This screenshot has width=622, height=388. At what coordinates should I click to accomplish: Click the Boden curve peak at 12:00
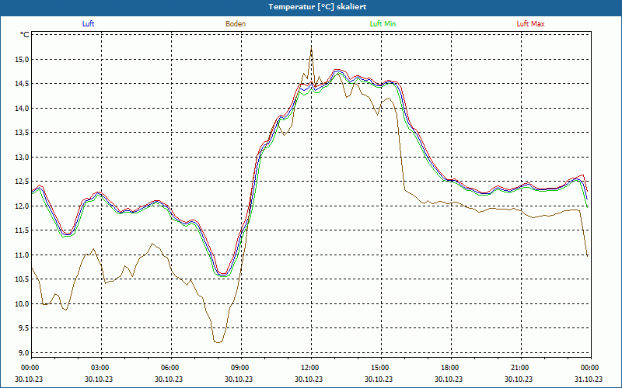312,49
